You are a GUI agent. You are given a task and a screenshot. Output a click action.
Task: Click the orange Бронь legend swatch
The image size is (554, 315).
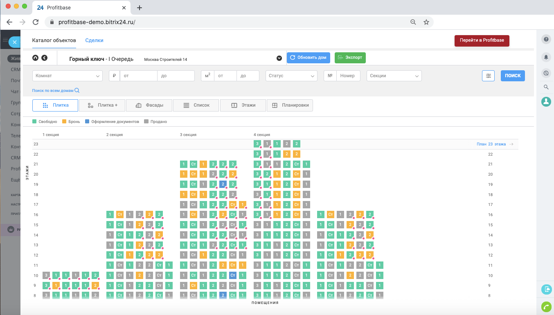coord(64,121)
